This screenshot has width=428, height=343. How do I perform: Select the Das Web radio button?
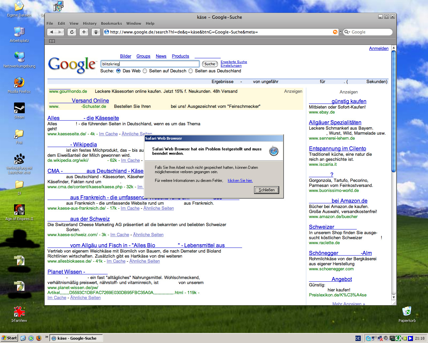click(118, 71)
